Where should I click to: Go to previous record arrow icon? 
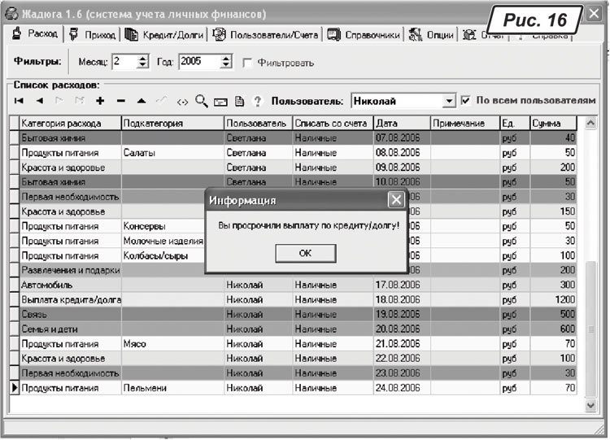39,101
